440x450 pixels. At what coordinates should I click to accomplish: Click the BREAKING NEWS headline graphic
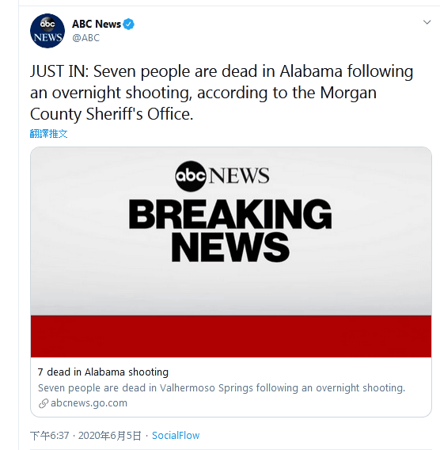click(x=230, y=231)
